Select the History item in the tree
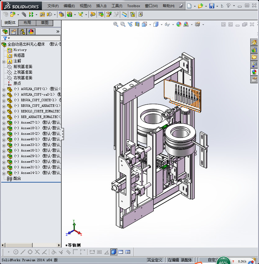Screen dimensions: 259x264 20,50
